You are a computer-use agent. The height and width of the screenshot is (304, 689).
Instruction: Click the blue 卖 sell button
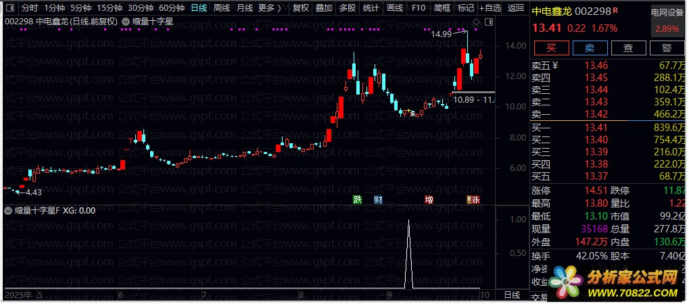590,48
